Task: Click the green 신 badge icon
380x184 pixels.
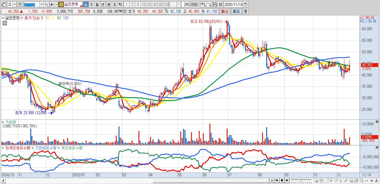Action: tap(61, 4)
